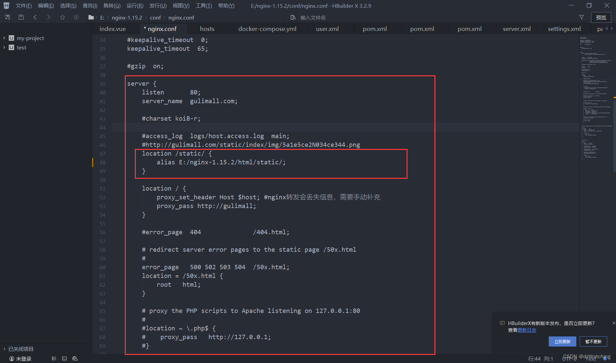Click the nginx.conf breadcrumb segment
Image resolution: width=616 pixels, height=363 pixels.
pyautogui.click(x=181, y=17)
